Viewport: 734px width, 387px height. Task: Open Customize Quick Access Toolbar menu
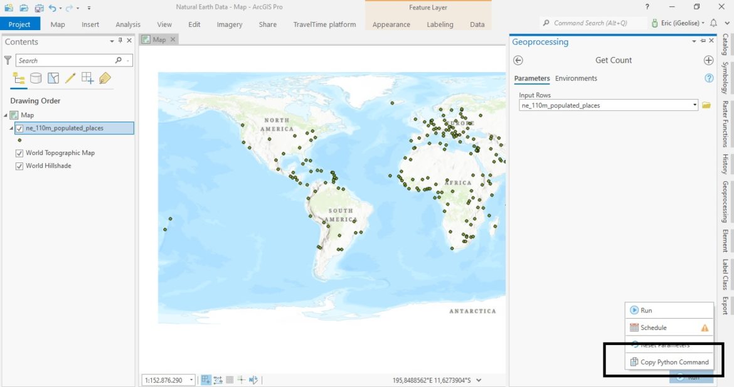click(89, 8)
